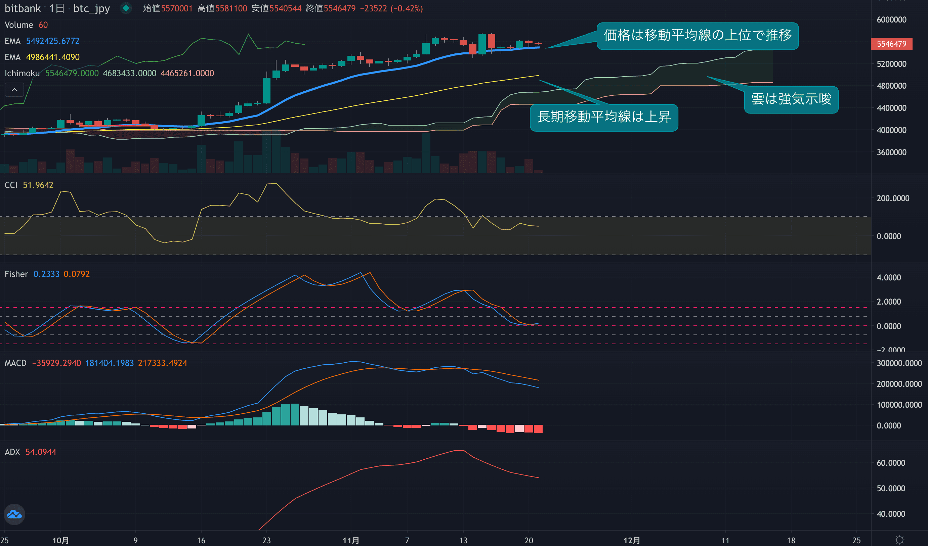
Task: Click 4800000 on the price scale
Action: [891, 86]
